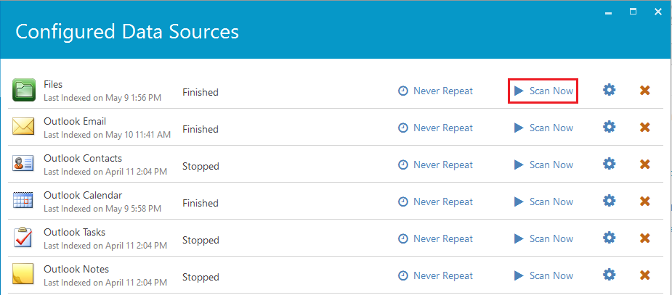The image size is (672, 295).
Task: Remove the Outlook Contacts data source
Action: click(x=644, y=165)
